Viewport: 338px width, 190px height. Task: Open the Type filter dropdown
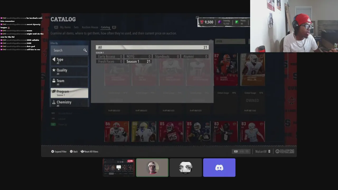coord(69,61)
